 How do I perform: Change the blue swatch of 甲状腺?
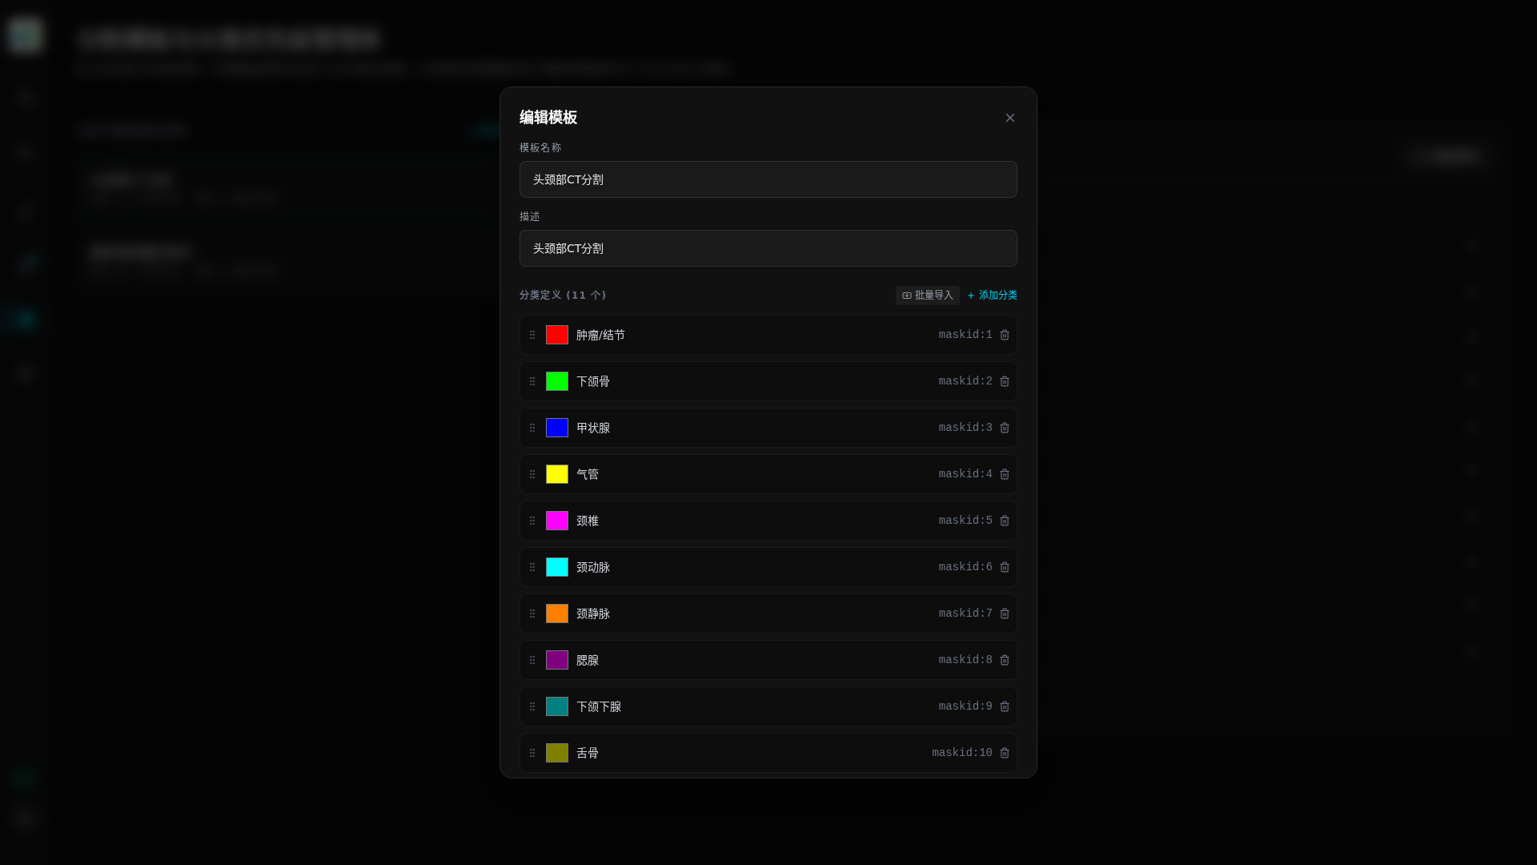click(557, 428)
